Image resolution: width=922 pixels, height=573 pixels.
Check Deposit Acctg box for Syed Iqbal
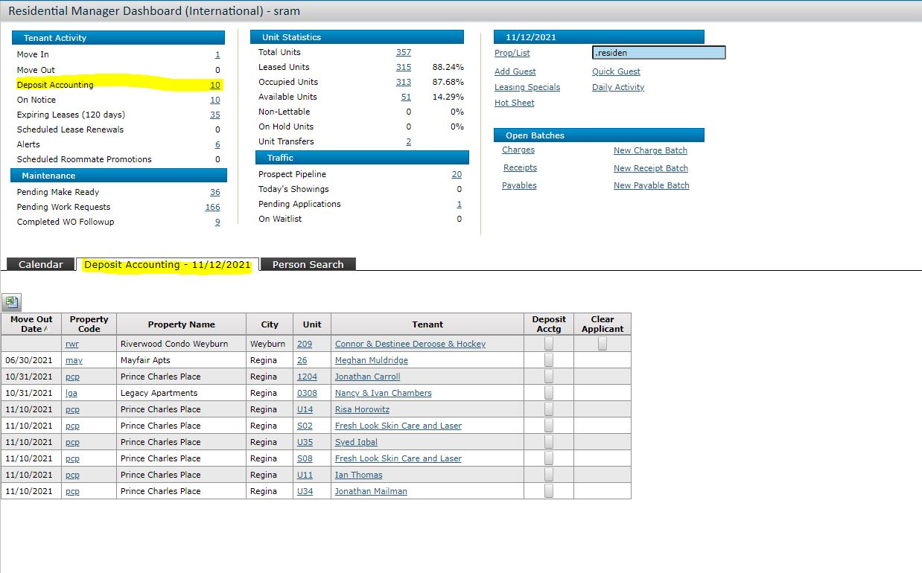(x=549, y=442)
